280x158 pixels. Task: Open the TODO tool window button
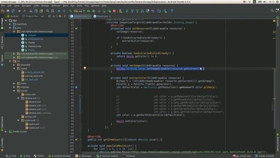39,156
